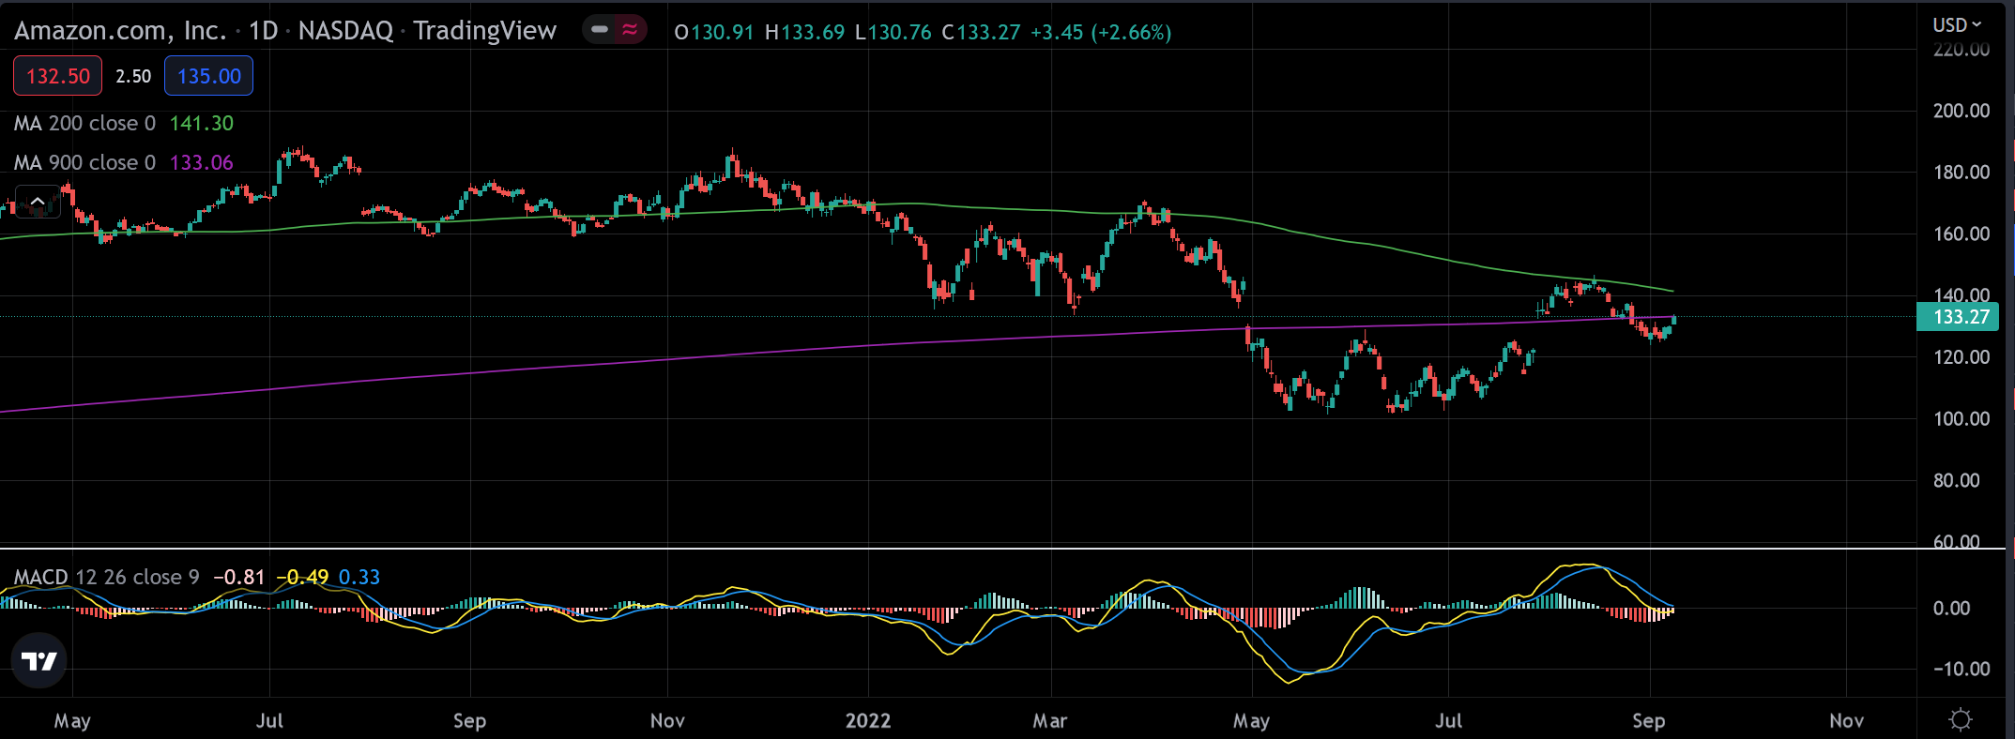2015x739 pixels.
Task: Select the MA 900 close indicator label
Action: pos(84,163)
